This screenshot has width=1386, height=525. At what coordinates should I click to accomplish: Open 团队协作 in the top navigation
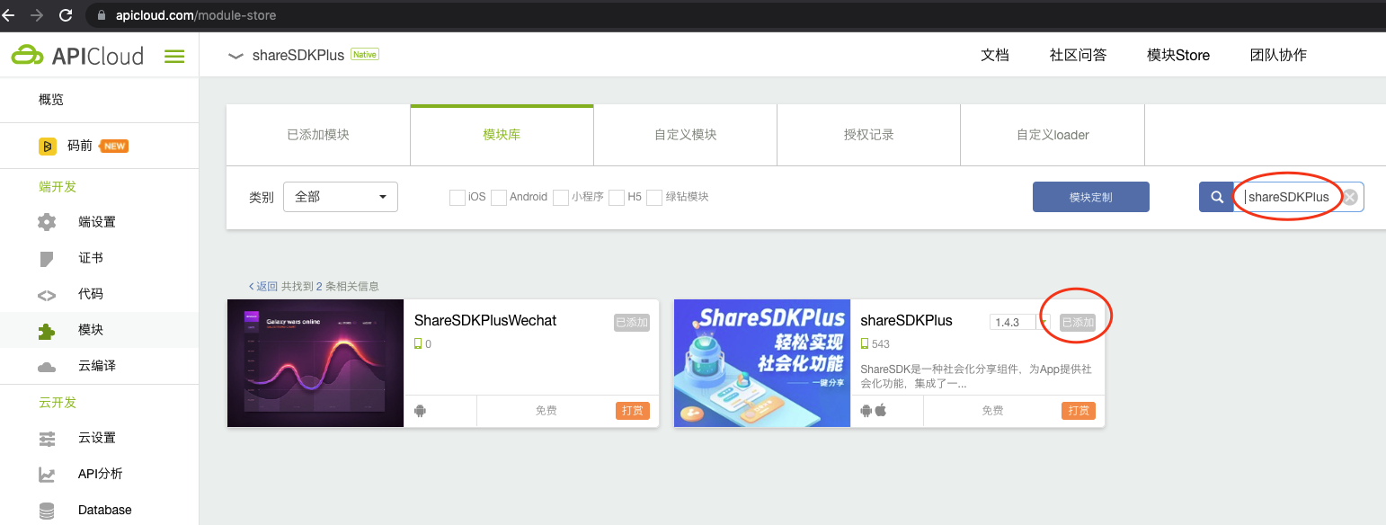pos(1278,55)
